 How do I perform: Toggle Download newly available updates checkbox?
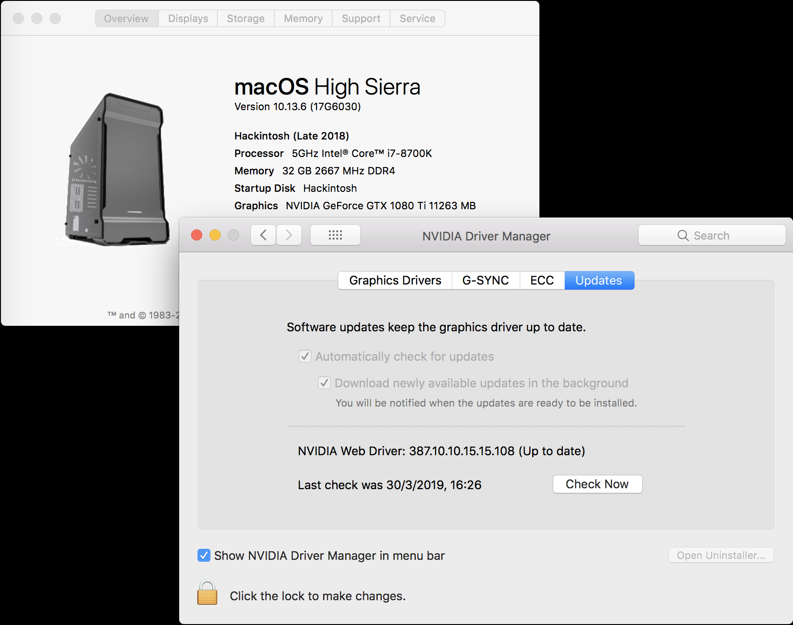[x=324, y=383]
